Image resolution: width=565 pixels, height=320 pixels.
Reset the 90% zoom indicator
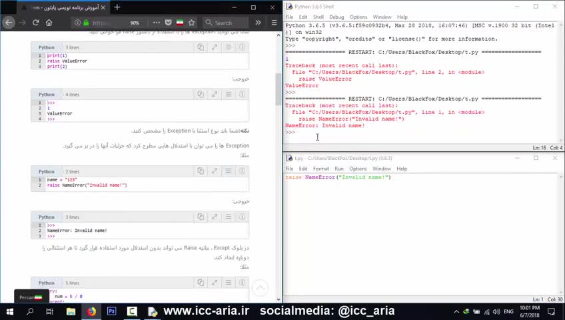tap(135, 23)
